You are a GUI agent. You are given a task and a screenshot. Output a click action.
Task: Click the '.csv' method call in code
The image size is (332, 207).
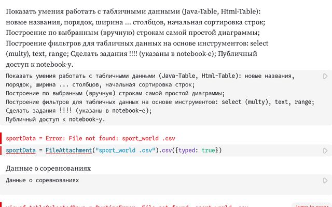click(165, 151)
